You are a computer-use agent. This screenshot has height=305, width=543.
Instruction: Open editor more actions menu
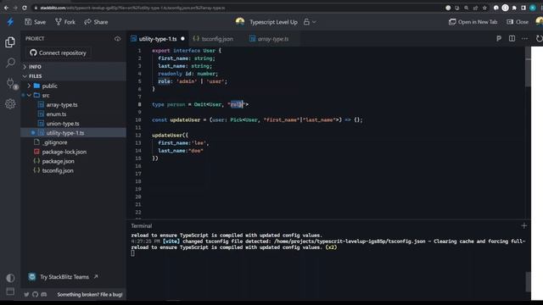coord(524,39)
